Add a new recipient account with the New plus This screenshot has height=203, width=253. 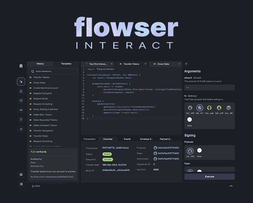pos(189,120)
